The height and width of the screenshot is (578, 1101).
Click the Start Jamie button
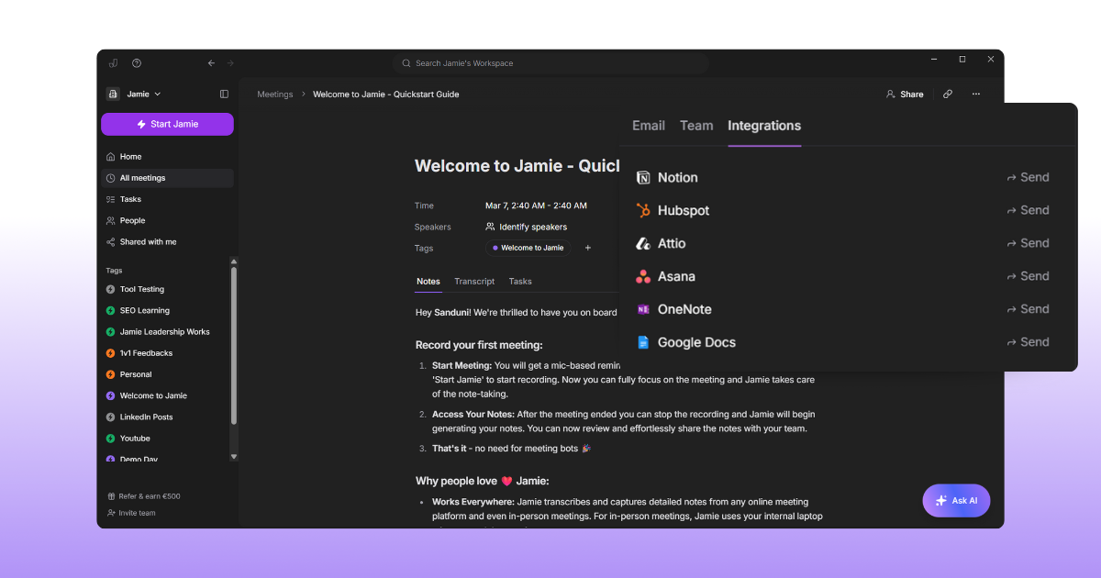tap(167, 124)
